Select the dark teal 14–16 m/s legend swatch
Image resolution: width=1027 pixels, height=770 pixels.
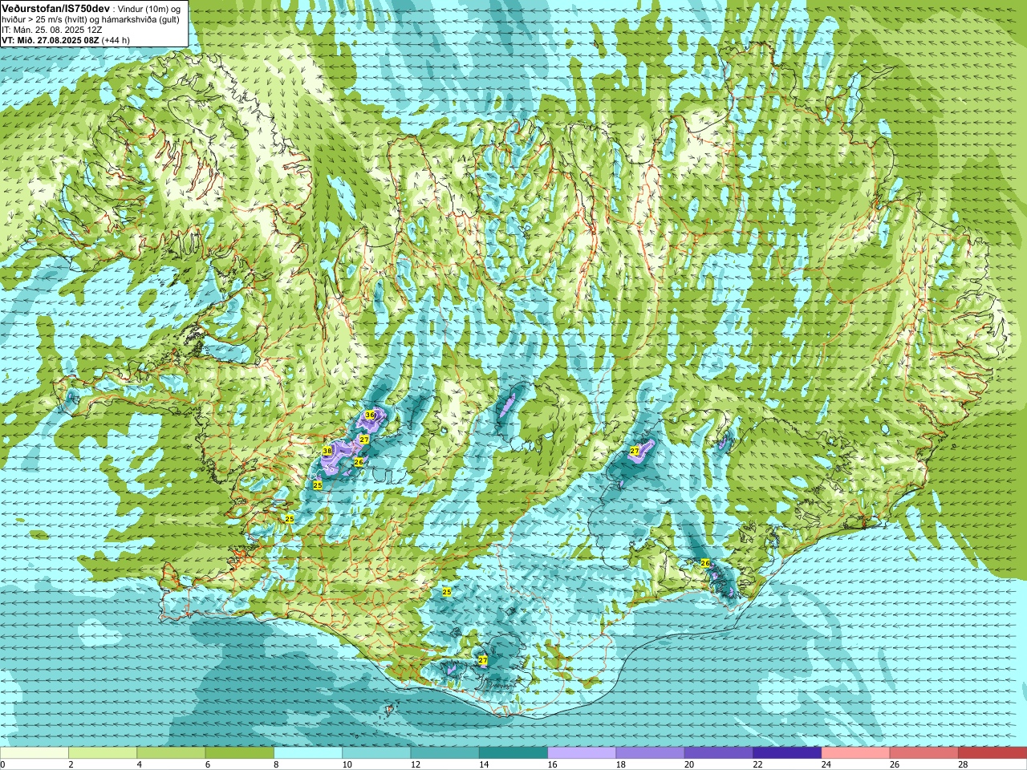(x=513, y=753)
